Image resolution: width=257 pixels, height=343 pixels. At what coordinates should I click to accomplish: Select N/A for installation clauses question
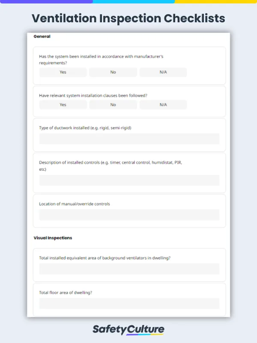point(163,105)
